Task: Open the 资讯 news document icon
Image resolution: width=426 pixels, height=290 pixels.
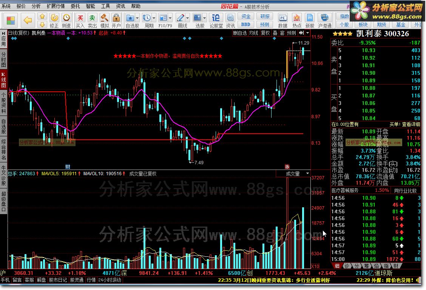Action: pyautogui.click(x=230, y=21)
